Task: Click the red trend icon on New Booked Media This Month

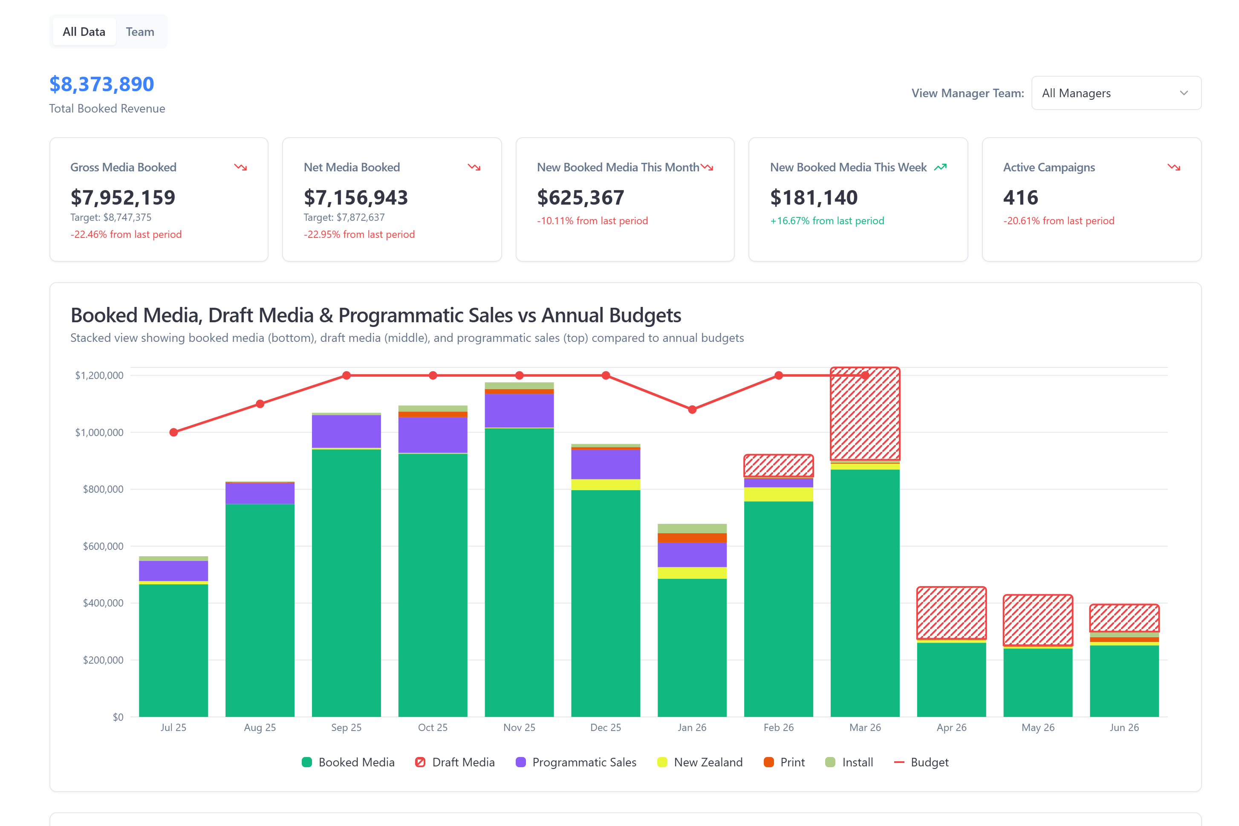Action: pos(707,168)
